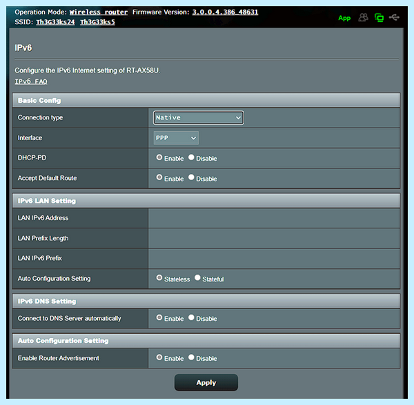Viewport: 414px width, 405px height.
Task: Open the Connection type dropdown
Action: pos(198,117)
